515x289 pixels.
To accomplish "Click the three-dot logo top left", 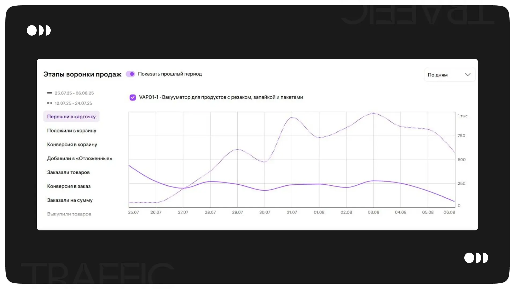I will pos(39,30).
